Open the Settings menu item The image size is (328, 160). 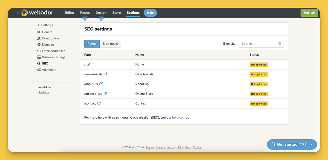click(x=133, y=13)
